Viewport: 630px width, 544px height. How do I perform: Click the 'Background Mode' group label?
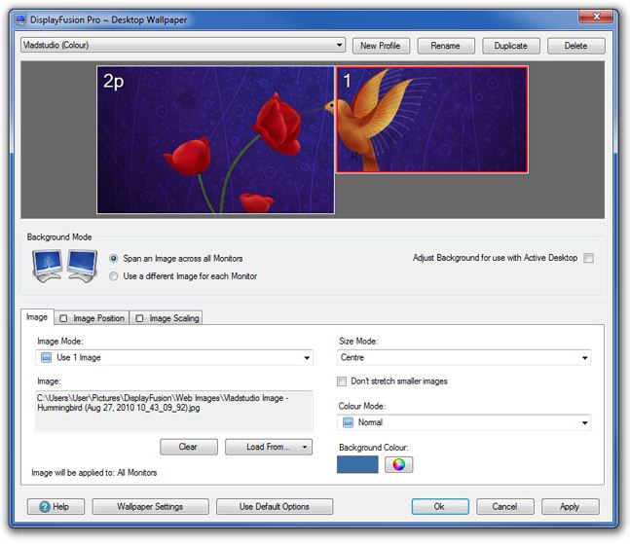click(59, 237)
